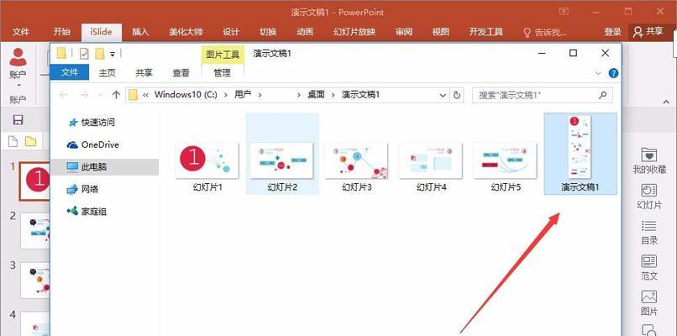Screen dimensions: 677x336
Task: Click the properties checkmark icon in Explorer title bar
Action: click(x=84, y=54)
